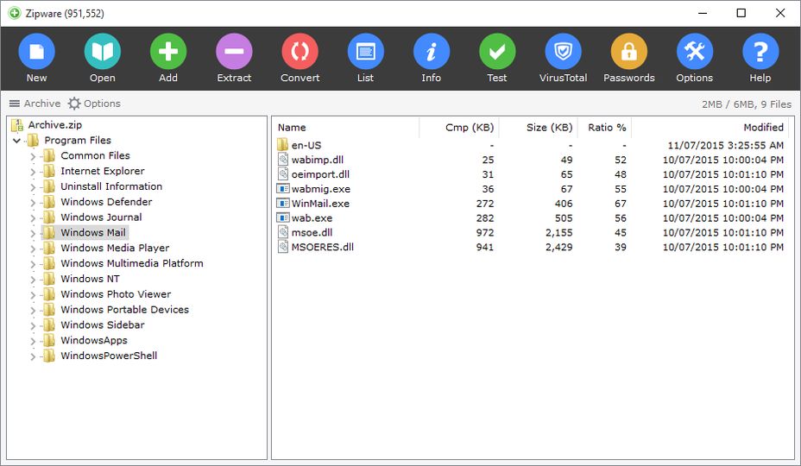Select Windows Sidebar folder
This screenshot has width=801, height=466.
click(x=102, y=325)
